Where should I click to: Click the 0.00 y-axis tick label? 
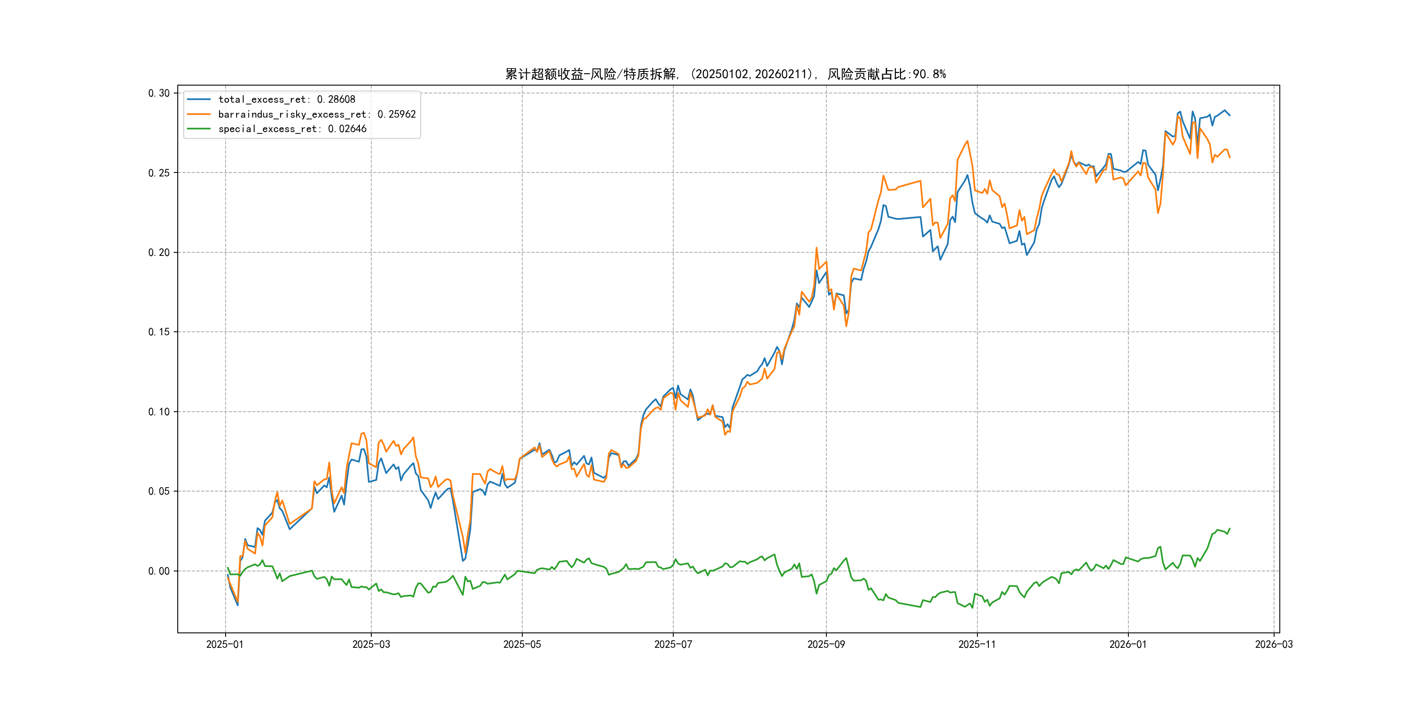[x=158, y=571]
